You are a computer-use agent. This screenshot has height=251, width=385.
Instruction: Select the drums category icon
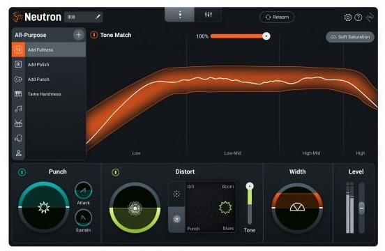coord(18,123)
